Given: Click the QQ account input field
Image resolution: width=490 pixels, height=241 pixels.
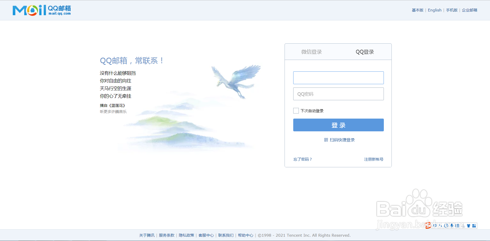Looking at the screenshot, I should 338,78.
